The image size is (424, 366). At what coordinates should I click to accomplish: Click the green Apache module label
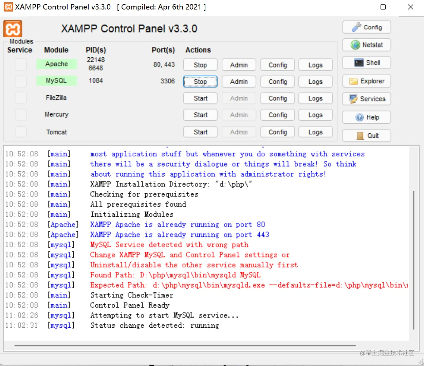click(x=57, y=64)
